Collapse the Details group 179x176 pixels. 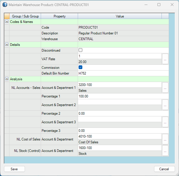click(x=7, y=45)
